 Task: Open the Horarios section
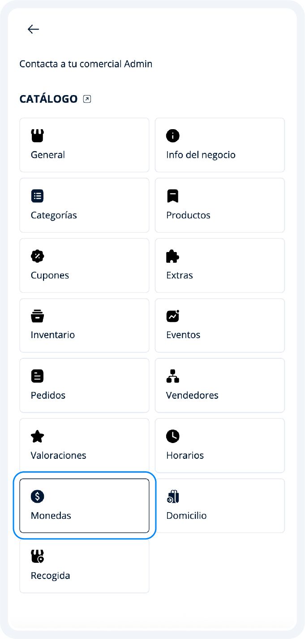pos(219,445)
